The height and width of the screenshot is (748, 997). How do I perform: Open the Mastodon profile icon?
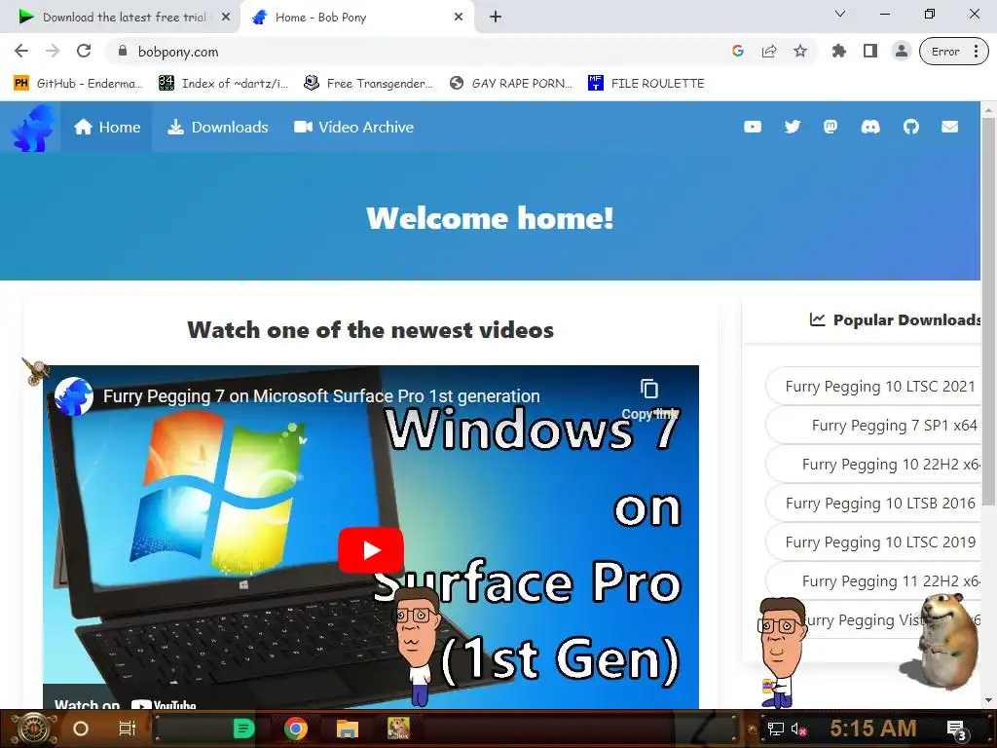tap(831, 128)
